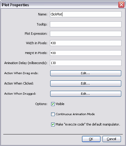This screenshot has height=146, width=126.
Task: Uncheck the Visible checkbox
Action: coord(53,104)
